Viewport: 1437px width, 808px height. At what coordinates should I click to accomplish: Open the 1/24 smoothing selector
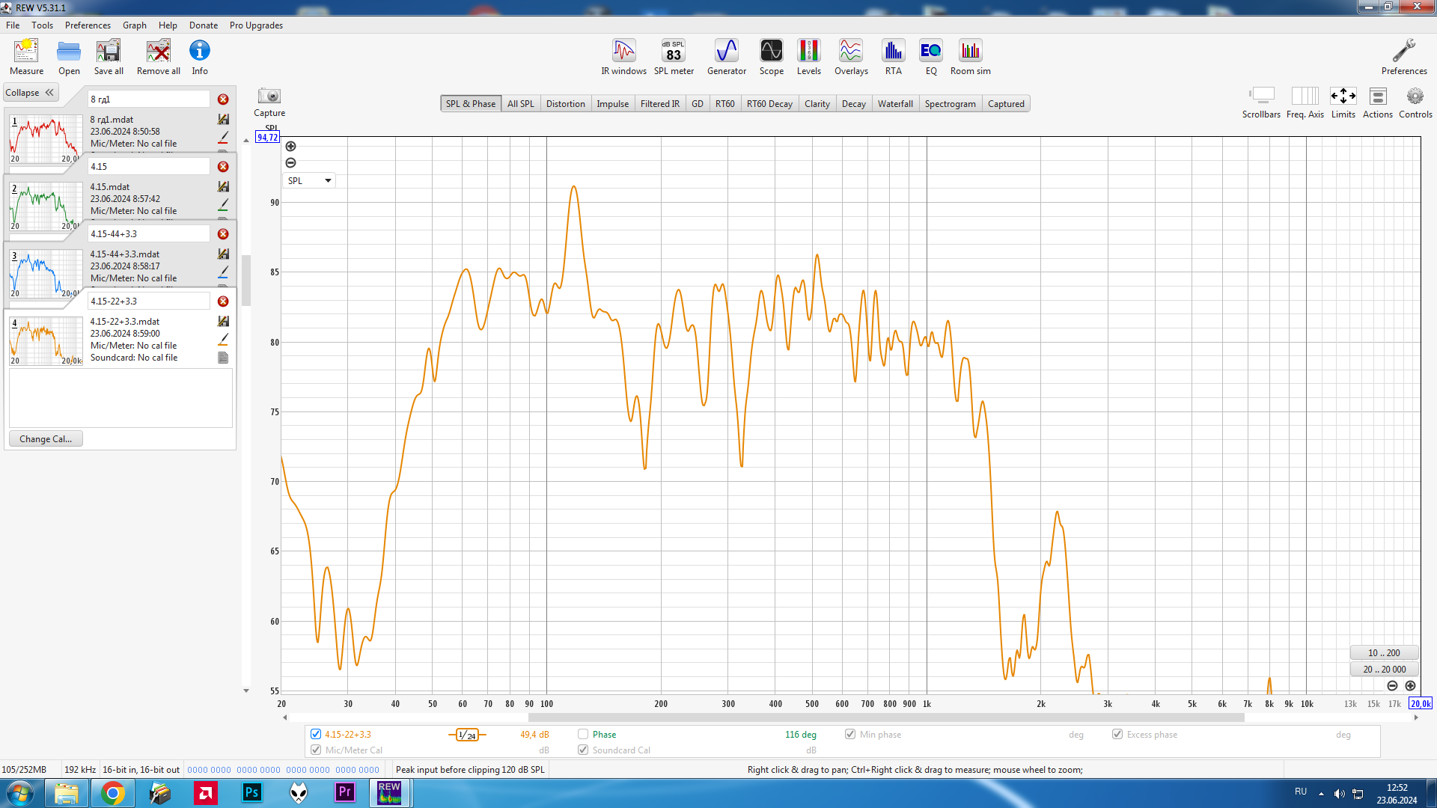click(x=467, y=735)
